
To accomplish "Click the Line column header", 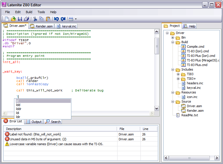I will click(149, 129).
